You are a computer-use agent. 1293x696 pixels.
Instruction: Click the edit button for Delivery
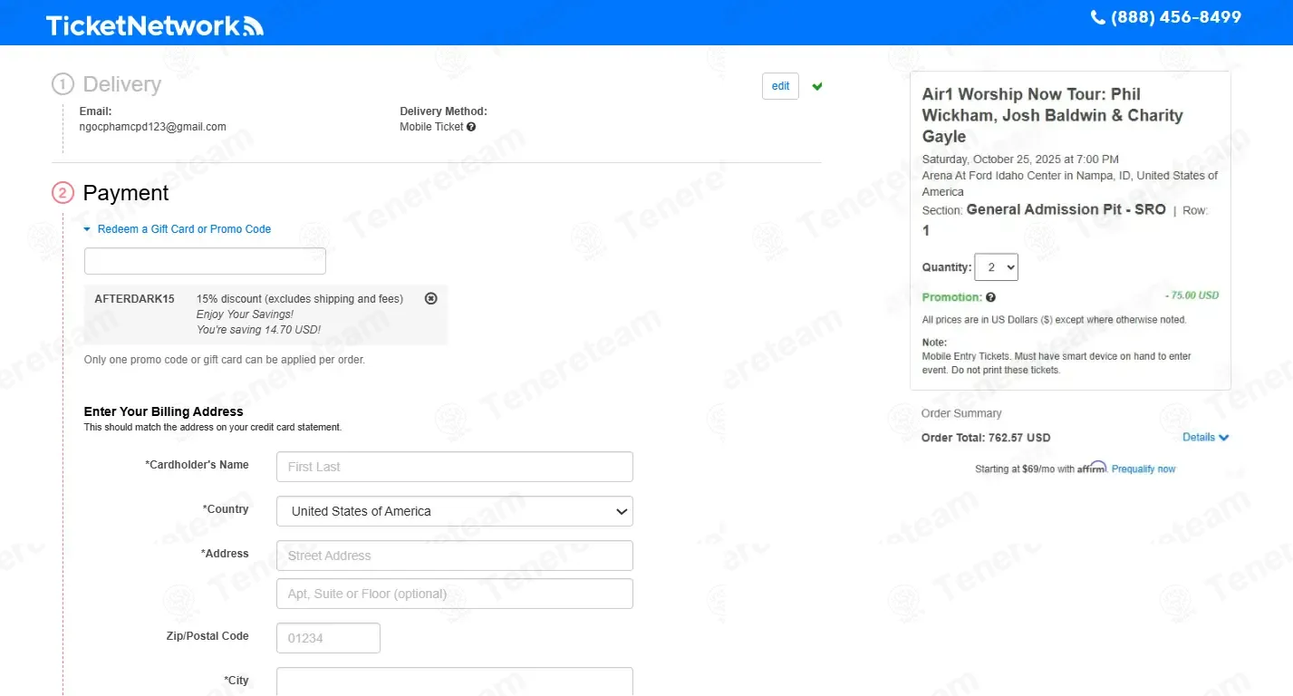coord(780,86)
